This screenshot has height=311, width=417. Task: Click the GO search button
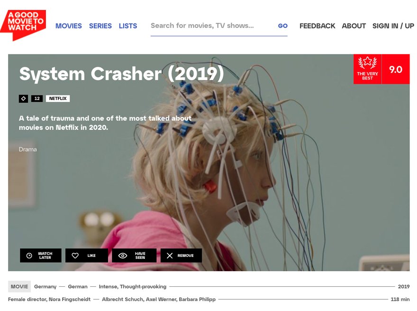coord(283,26)
